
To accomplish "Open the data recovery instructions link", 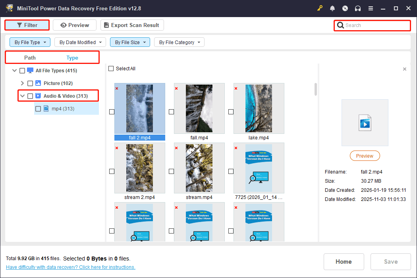I will click(70, 267).
